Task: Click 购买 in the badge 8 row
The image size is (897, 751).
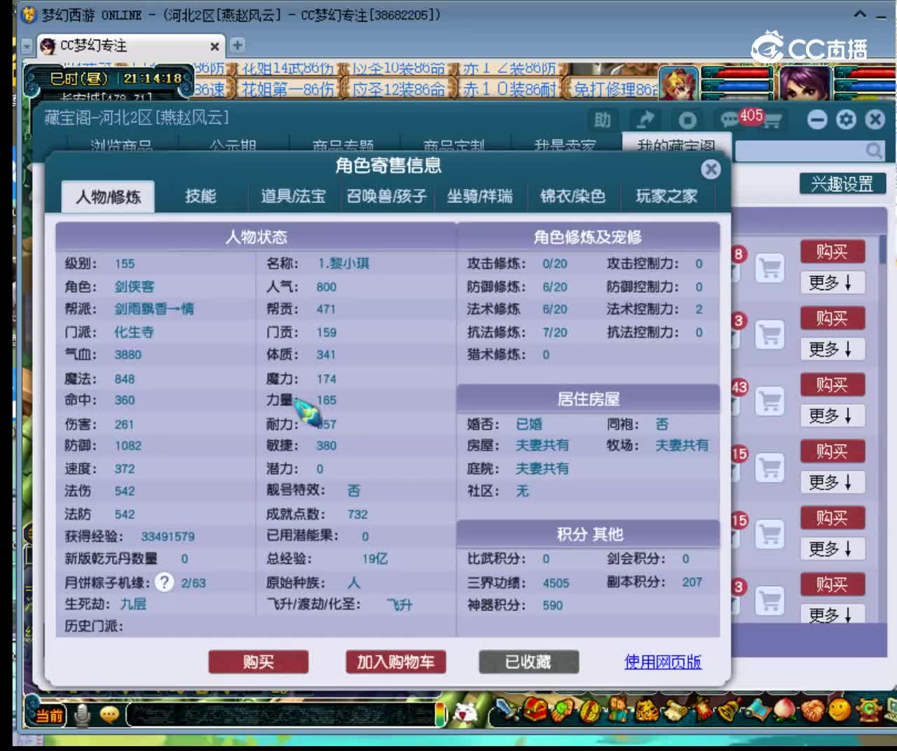Action: 833,252
